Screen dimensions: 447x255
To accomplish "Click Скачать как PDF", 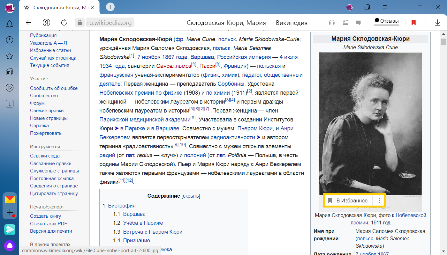I will click(49, 224).
